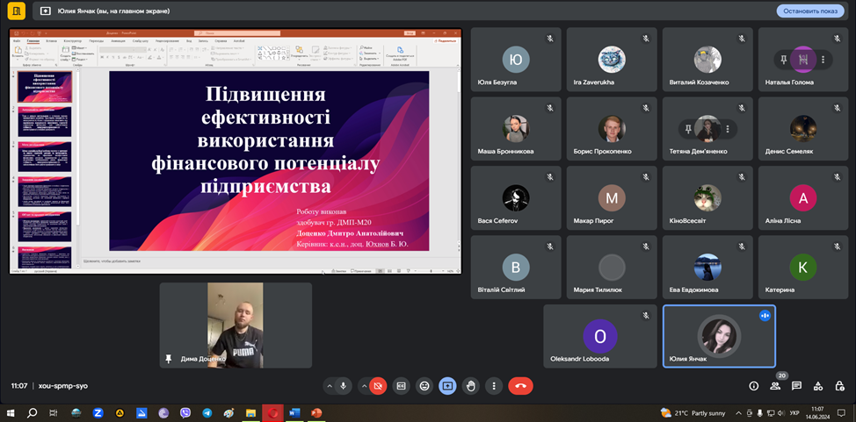The image size is (856, 422).
Task: Open more options on Наталья Голома tile
Action: coord(823,60)
